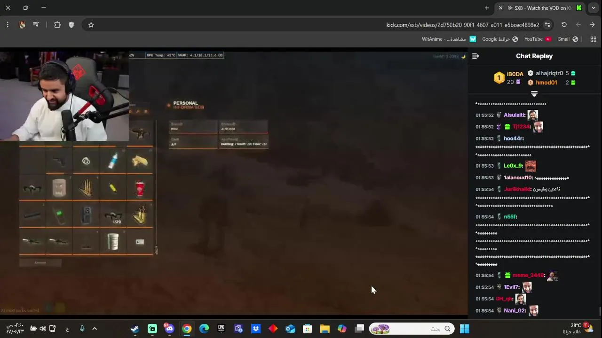Click chat username meme_3448
The height and width of the screenshot is (338, 602).
pyautogui.click(x=528, y=276)
